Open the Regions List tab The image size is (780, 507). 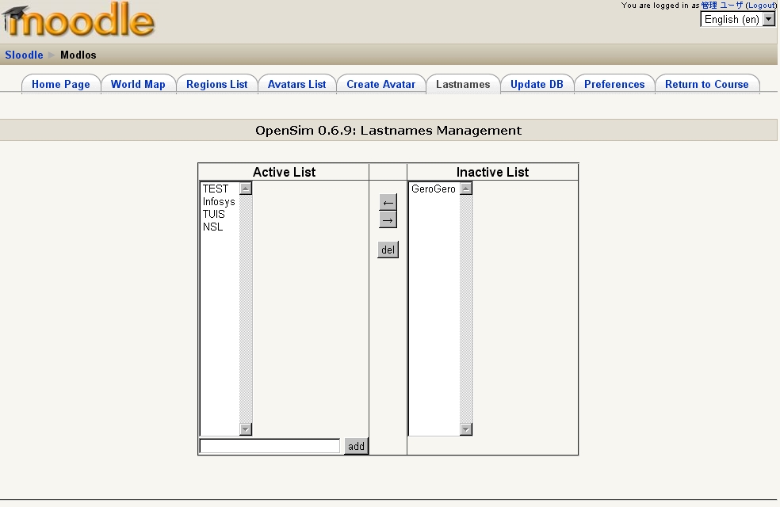point(216,85)
